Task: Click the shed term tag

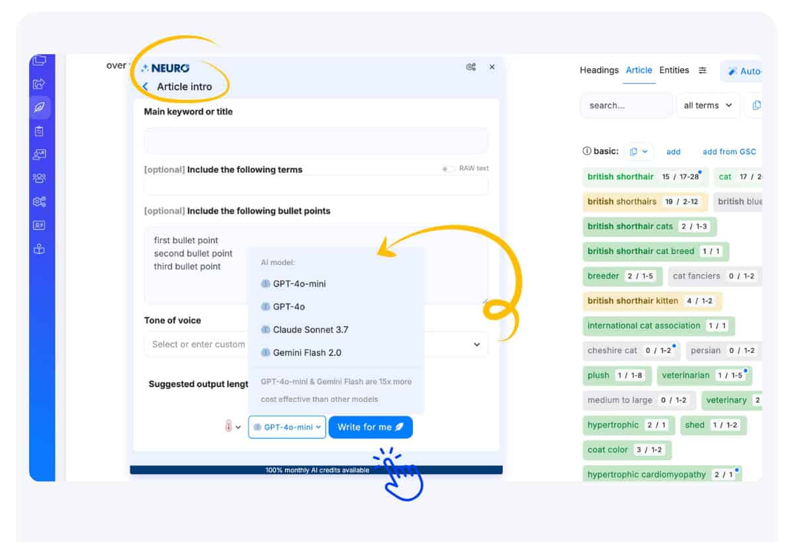Action: click(x=713, y=425)
